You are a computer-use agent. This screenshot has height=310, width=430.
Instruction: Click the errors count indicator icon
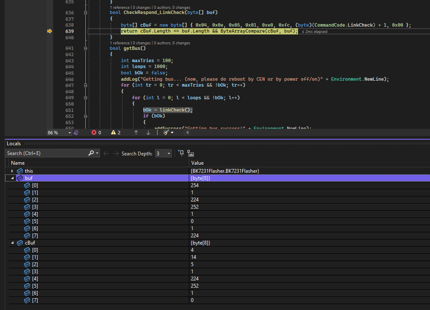point(94,133)
